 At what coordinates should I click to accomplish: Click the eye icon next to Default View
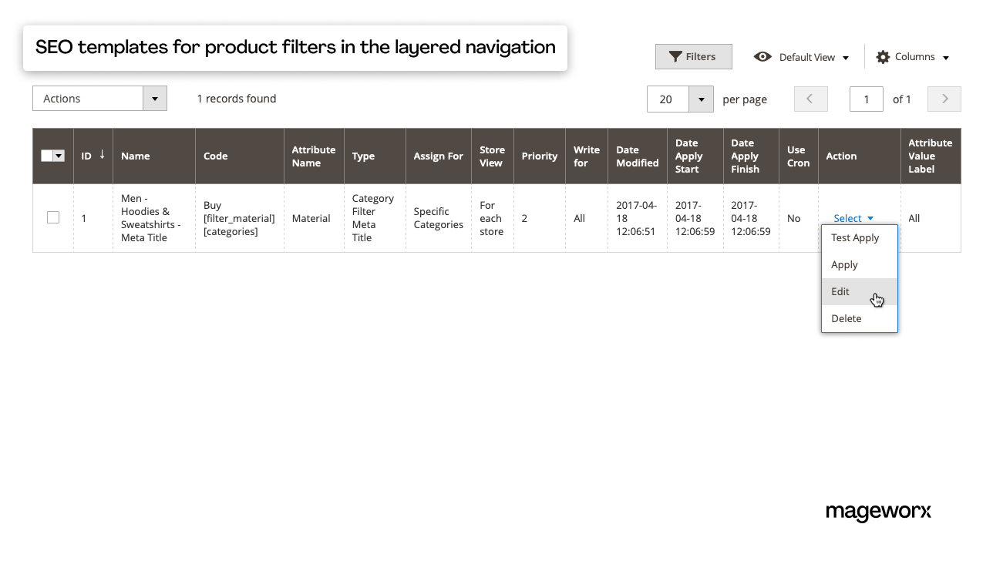tap(762, 56)
